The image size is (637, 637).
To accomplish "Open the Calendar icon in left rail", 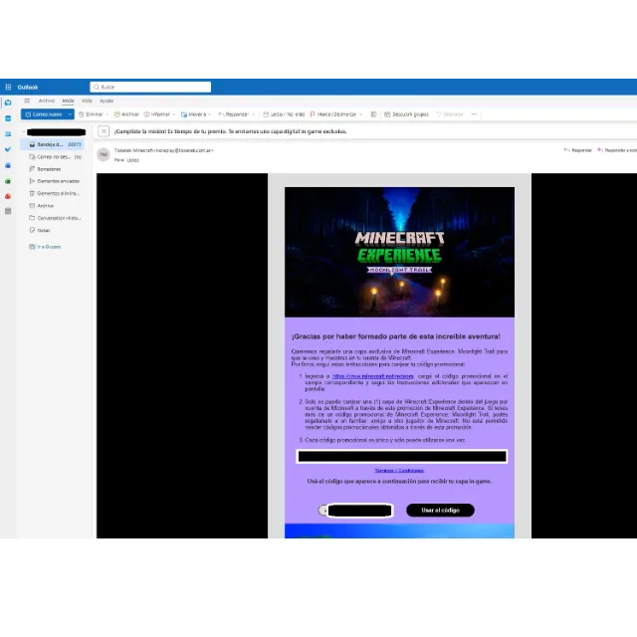I will tap(8, 118).
